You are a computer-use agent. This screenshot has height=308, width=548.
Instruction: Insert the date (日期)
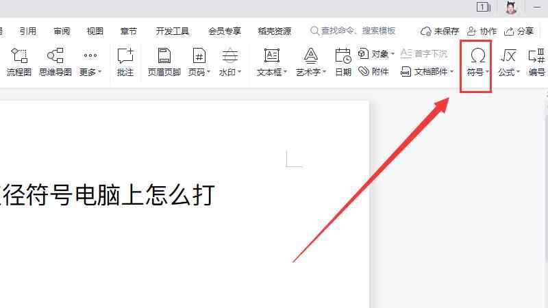point(343,62)
